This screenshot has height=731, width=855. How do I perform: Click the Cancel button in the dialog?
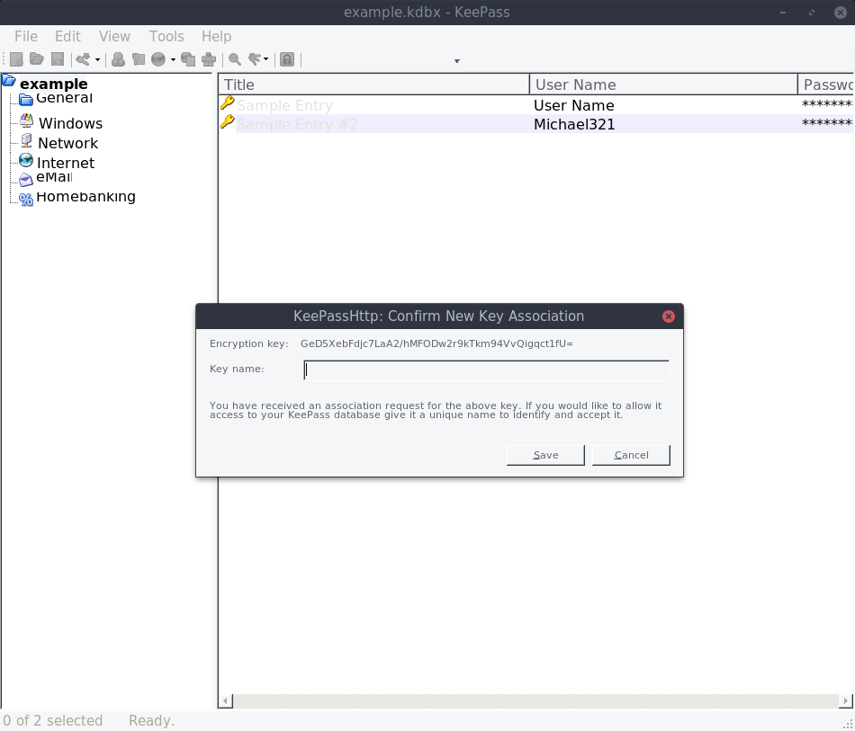[631, 455]
